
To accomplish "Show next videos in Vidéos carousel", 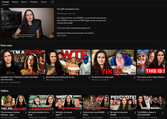I will 164,103.
